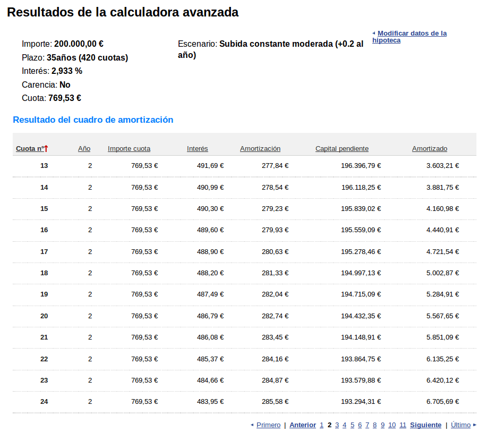Open page 11 of results

403,425
